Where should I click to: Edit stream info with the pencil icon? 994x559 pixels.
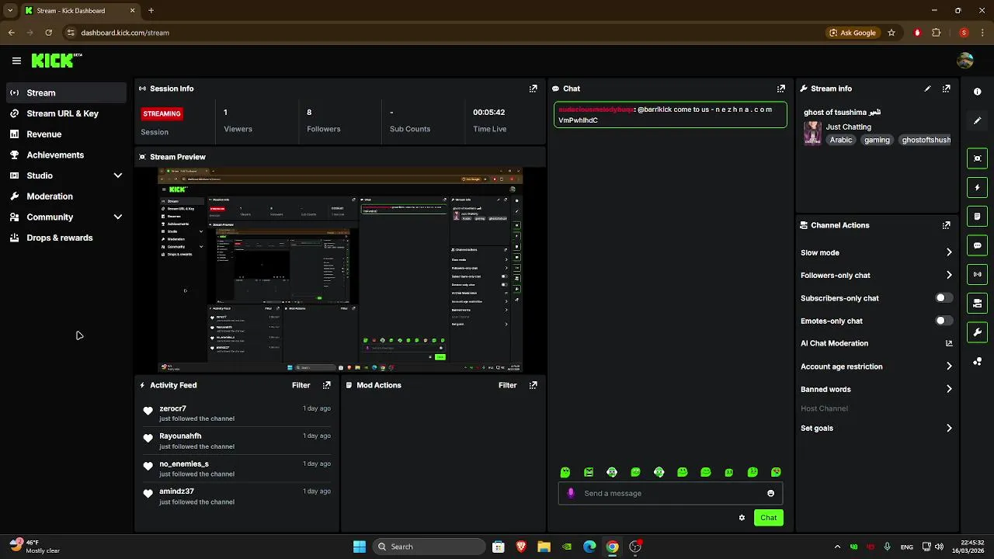click(927, 89)
